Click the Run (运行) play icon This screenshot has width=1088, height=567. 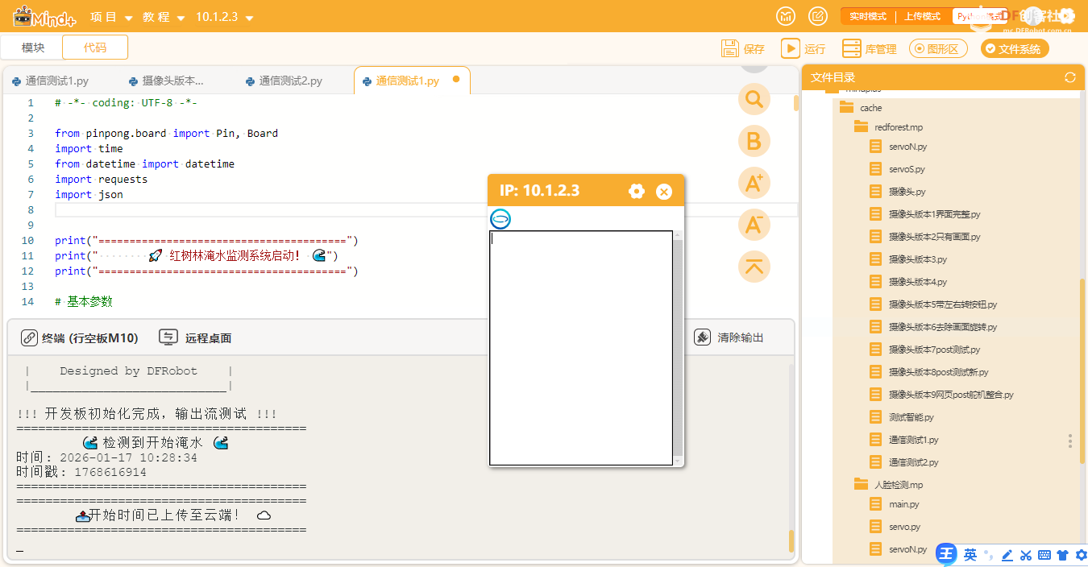click(790, 48)
